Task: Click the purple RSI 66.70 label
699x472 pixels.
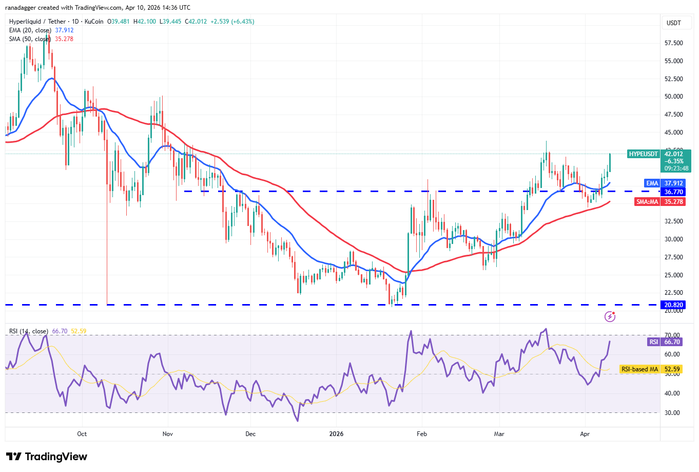Action: [665, 342]
